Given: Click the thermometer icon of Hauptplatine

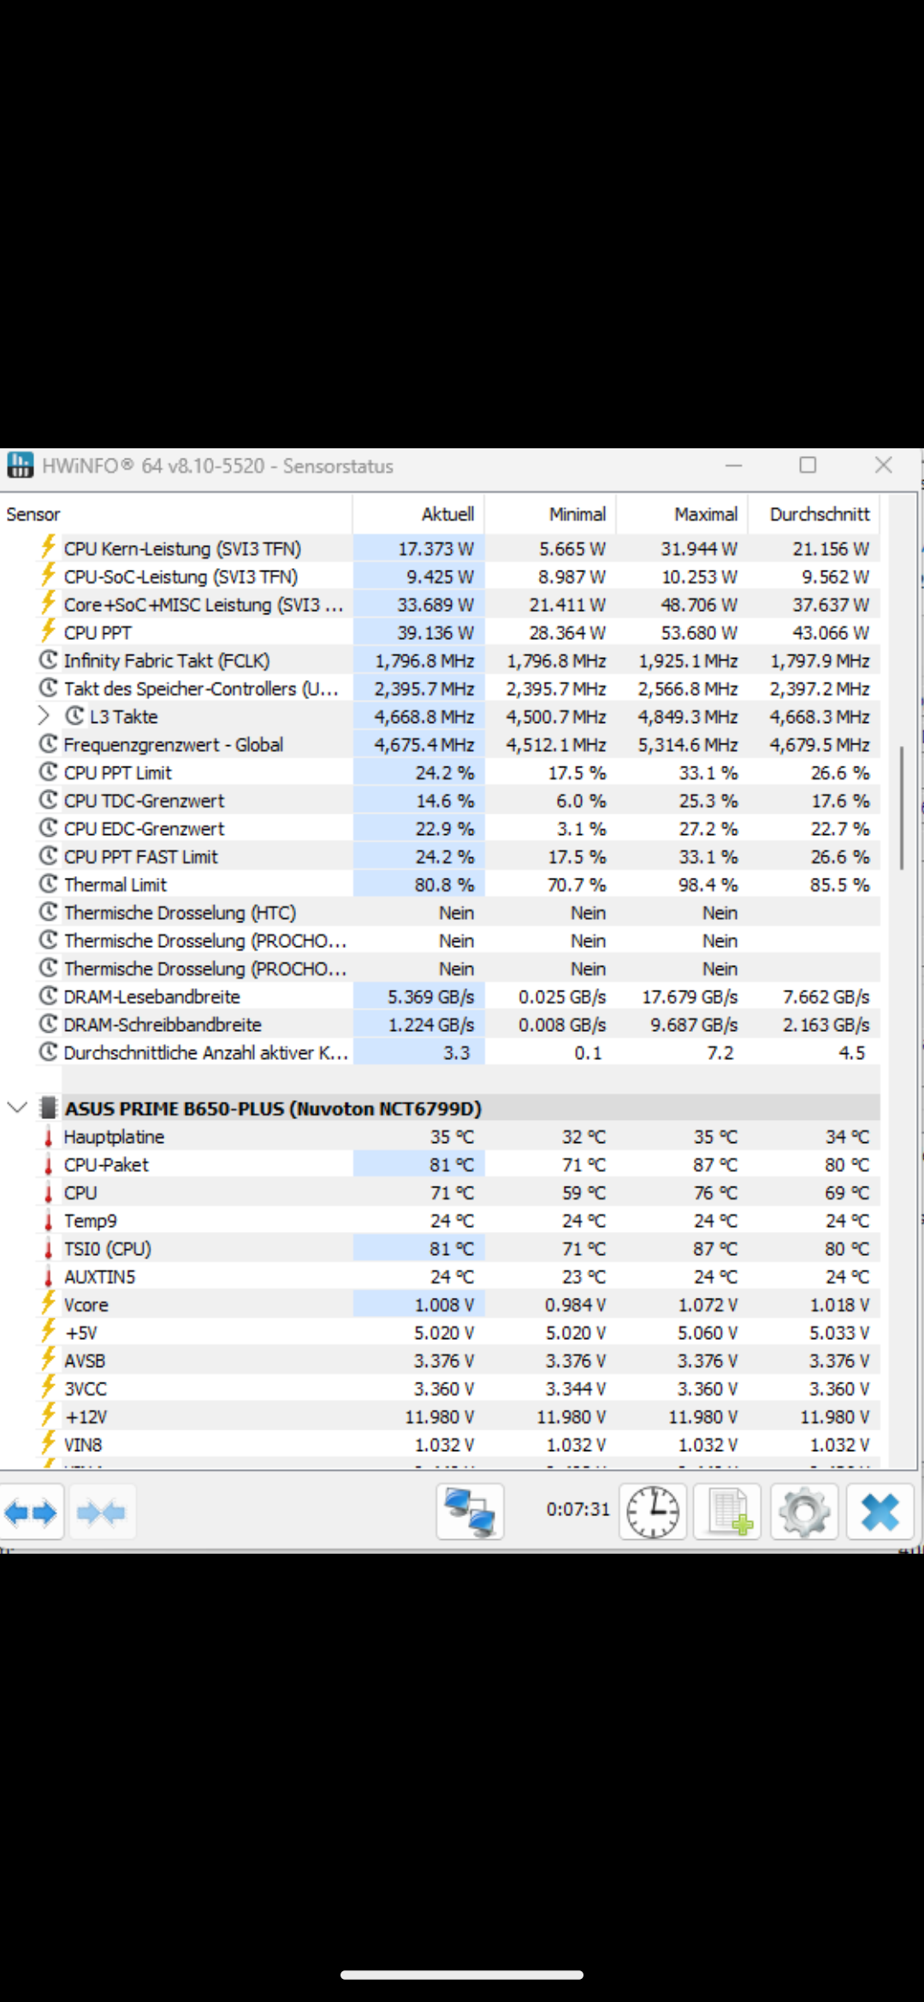Looking at the screenshot, I should click(x=48, y=1137).
